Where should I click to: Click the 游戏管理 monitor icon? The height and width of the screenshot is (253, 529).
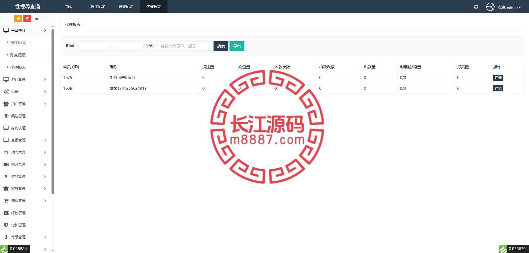6,80
